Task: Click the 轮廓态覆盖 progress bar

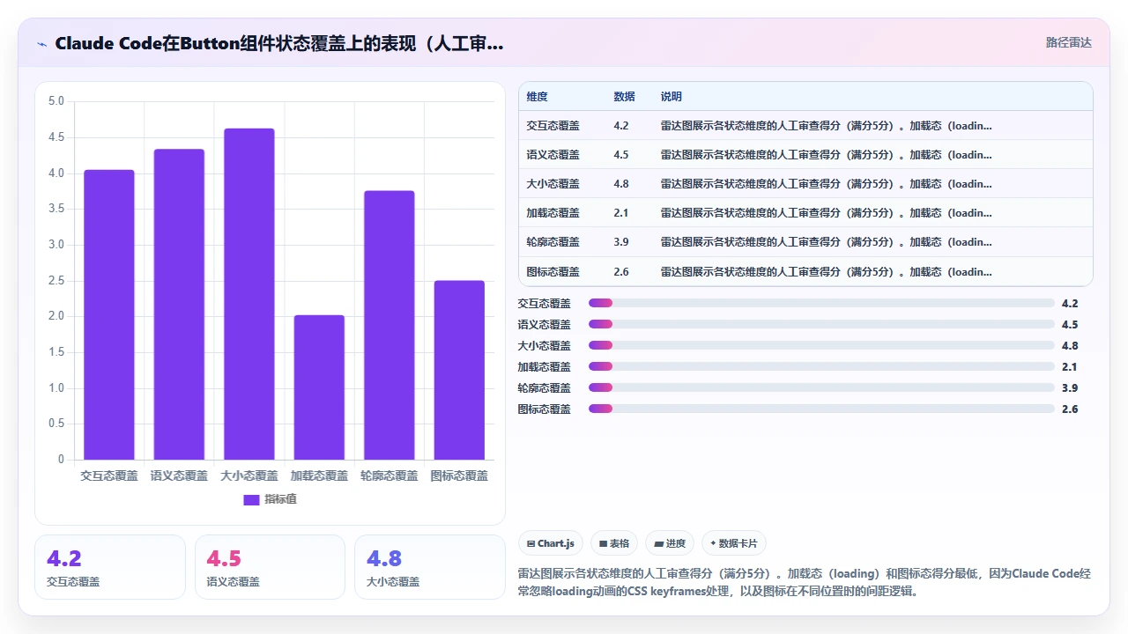Action: [821, 387]
